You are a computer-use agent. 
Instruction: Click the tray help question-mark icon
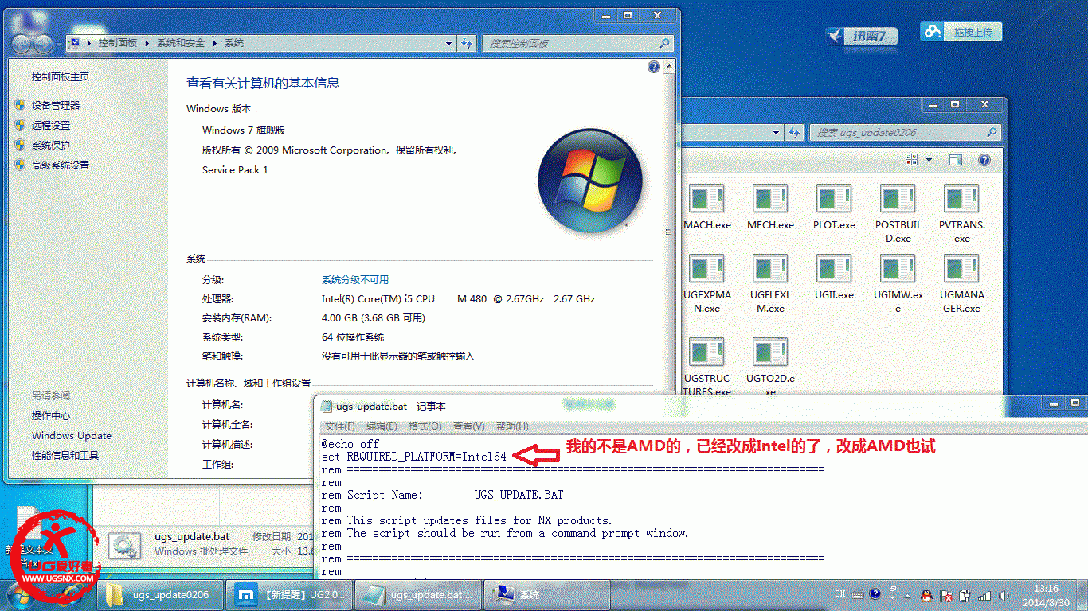875,593
